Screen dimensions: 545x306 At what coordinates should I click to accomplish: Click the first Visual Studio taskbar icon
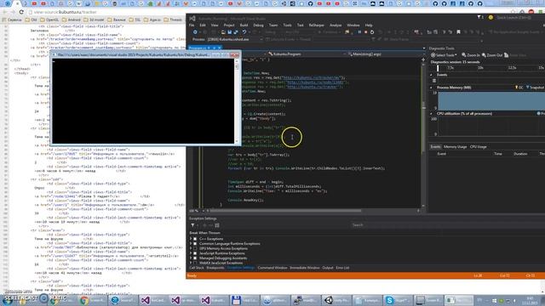pyautogui.click(x=152, y=300)
